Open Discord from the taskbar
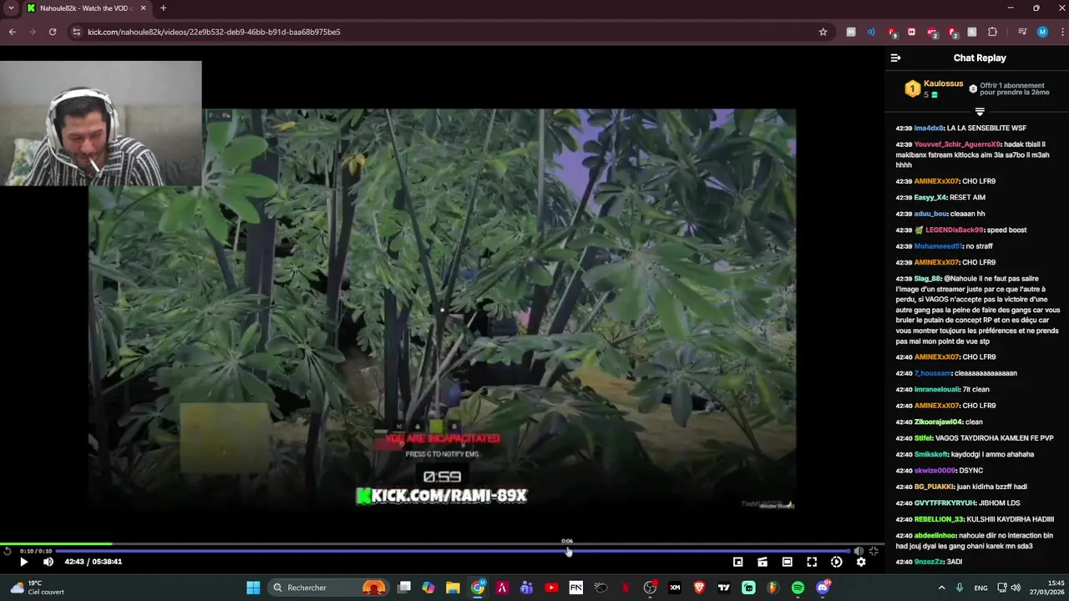The width and height of the screenshot is (1069, 601). click(x=823, y=588)
